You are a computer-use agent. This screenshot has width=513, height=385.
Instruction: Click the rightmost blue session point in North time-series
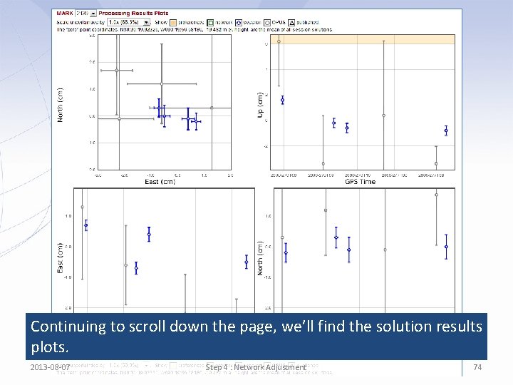[446, 247]
